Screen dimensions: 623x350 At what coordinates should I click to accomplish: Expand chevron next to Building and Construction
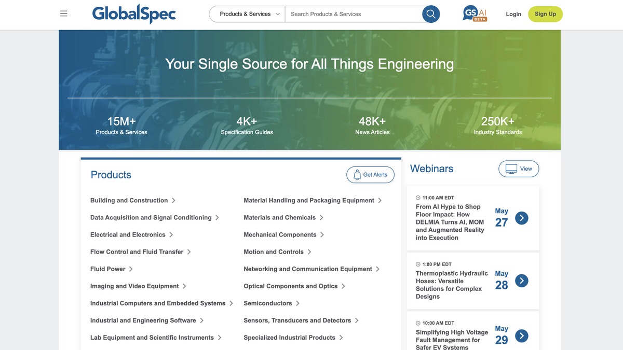click(173, 201)
